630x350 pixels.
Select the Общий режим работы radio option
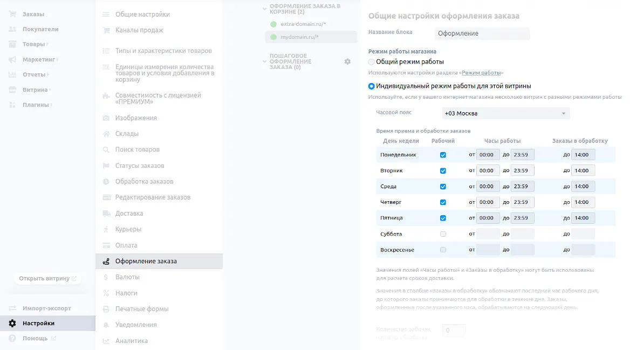click(372, 62)
